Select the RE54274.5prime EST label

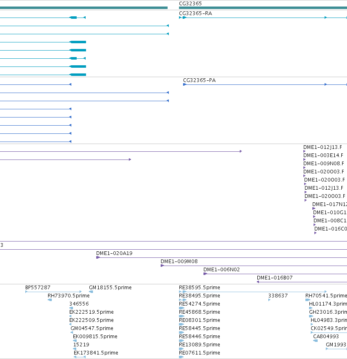[x=199, y=304]
